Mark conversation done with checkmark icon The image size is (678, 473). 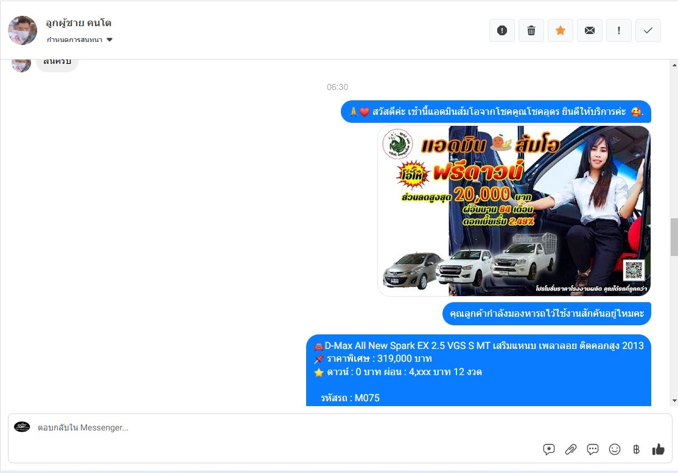pyautogui.click(x=648, y=30)
